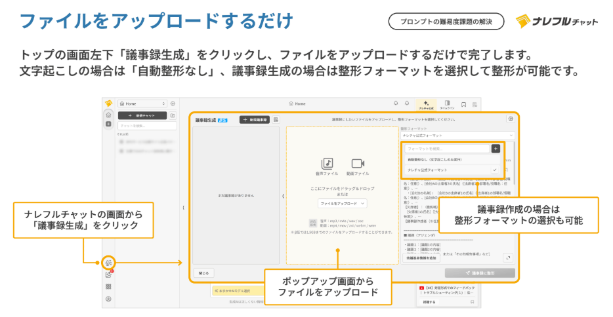Viewport: 613px width, 317px height.
Task: Open the Home workspace selector dropdown
Action: (142, 103)
